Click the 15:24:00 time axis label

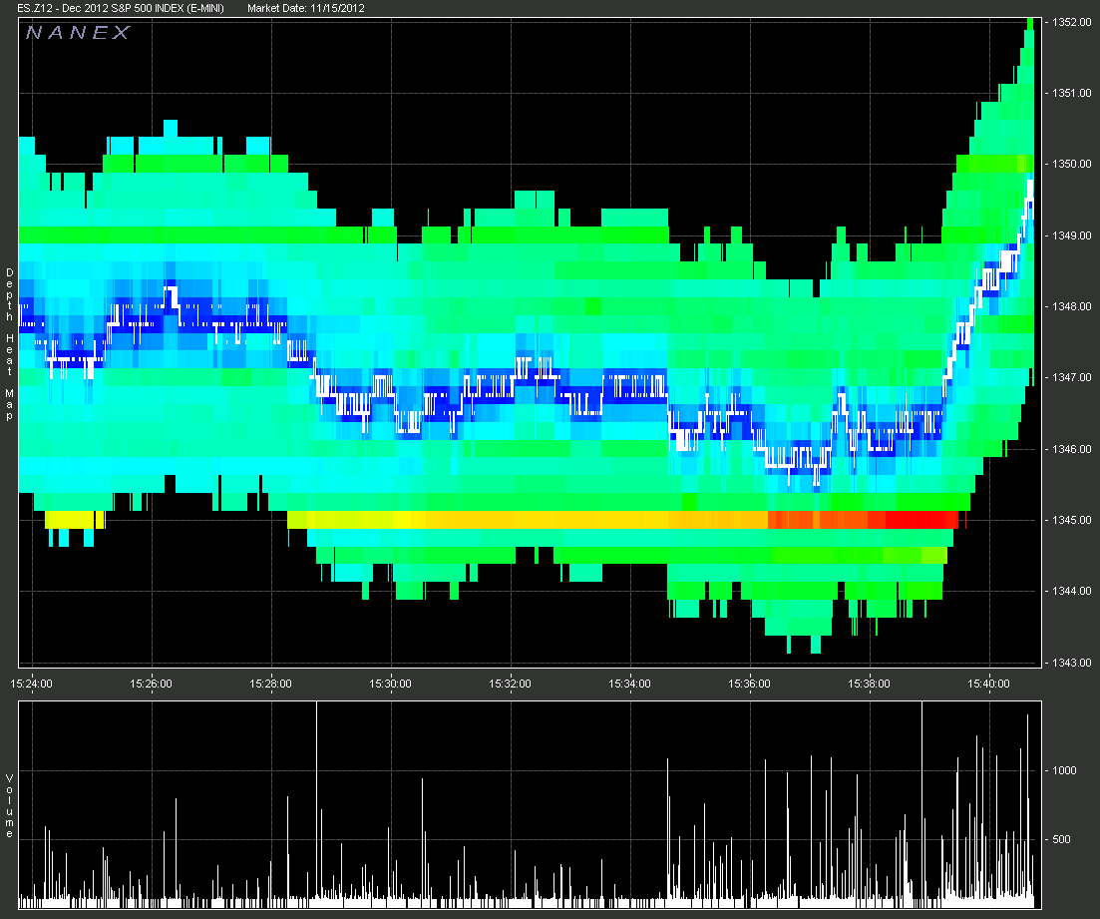coord(32,684)
